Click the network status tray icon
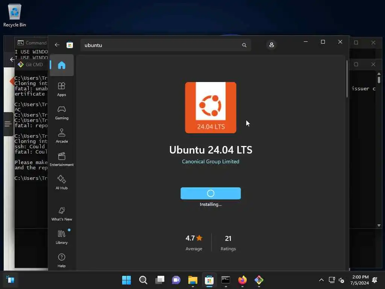The height and width of the screenshot is (289, 385). (332, 280)
